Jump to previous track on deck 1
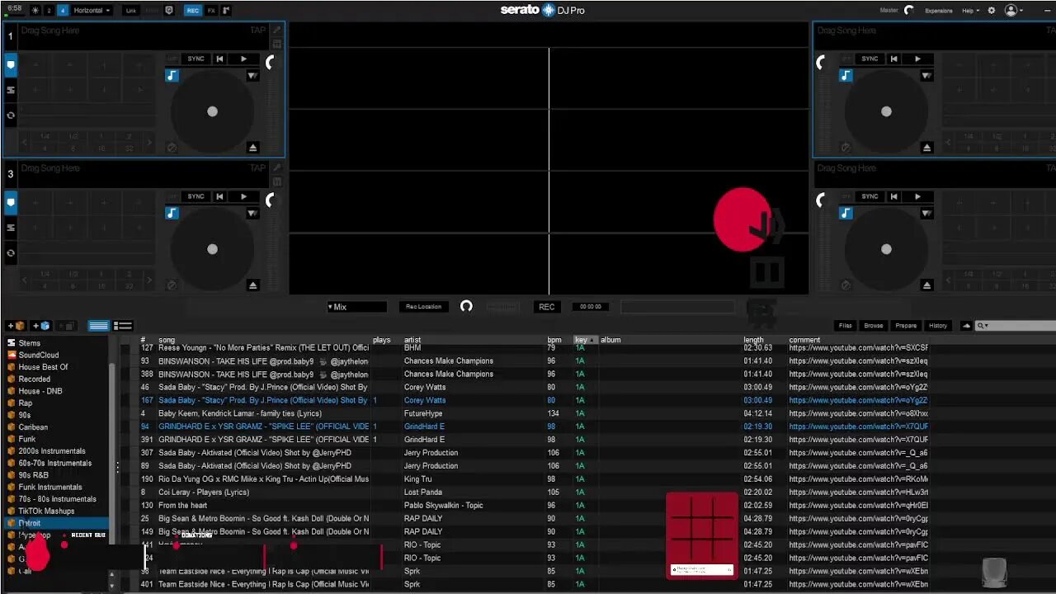This screenshot has height=594, width=1056. pyautogui.click(x=219, y=59)
